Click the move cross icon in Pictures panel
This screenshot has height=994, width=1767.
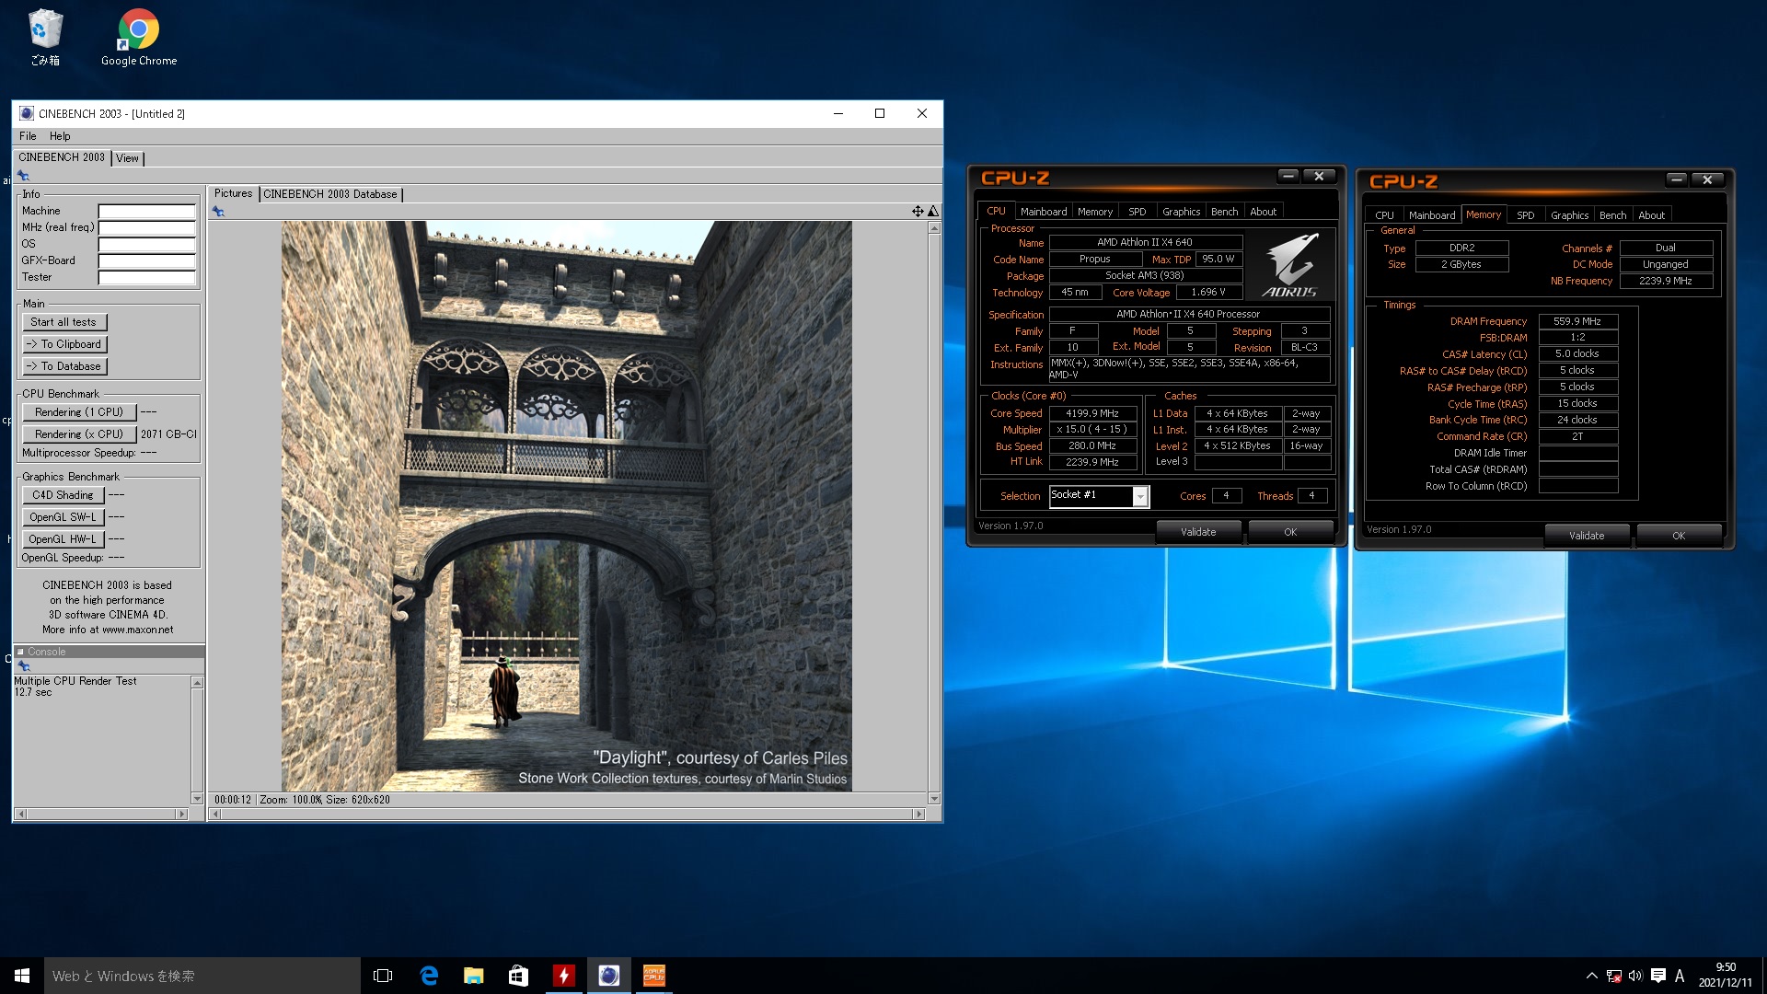[x=918, y=212]
